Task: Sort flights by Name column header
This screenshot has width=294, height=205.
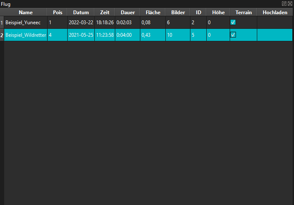Action: (25, 13)
